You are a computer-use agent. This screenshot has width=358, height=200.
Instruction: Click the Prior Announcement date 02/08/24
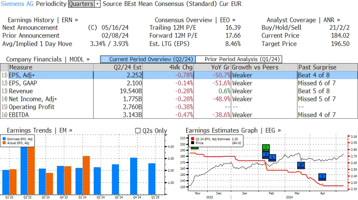pos(115,36)
